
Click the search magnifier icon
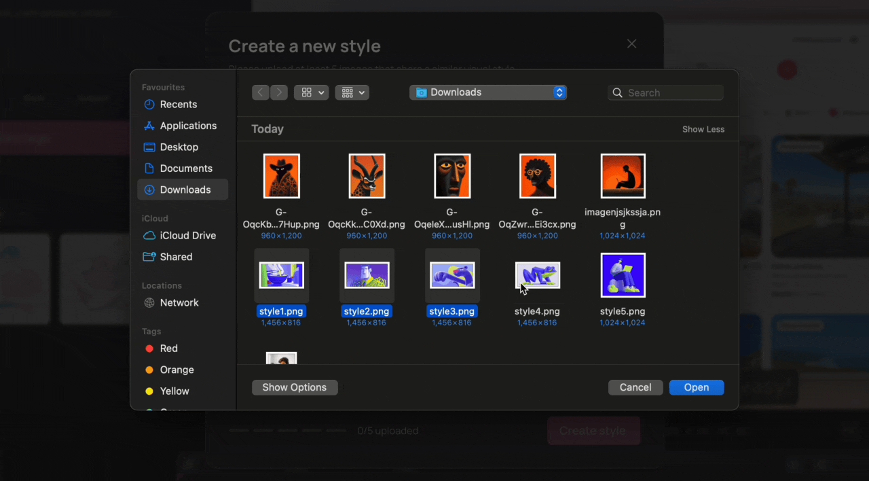click(617, 92)
